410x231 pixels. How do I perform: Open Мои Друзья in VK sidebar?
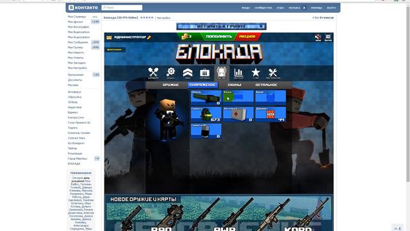point(75,22)
